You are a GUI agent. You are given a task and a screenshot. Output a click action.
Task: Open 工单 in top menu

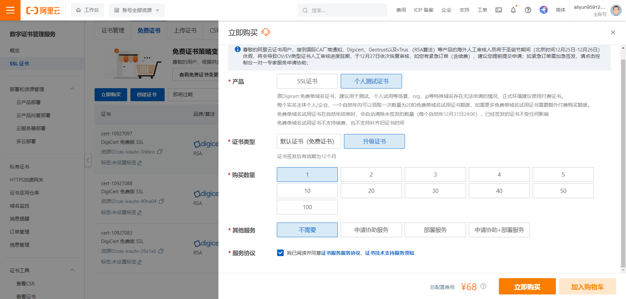pyautogui.click(x=482, y=10)
